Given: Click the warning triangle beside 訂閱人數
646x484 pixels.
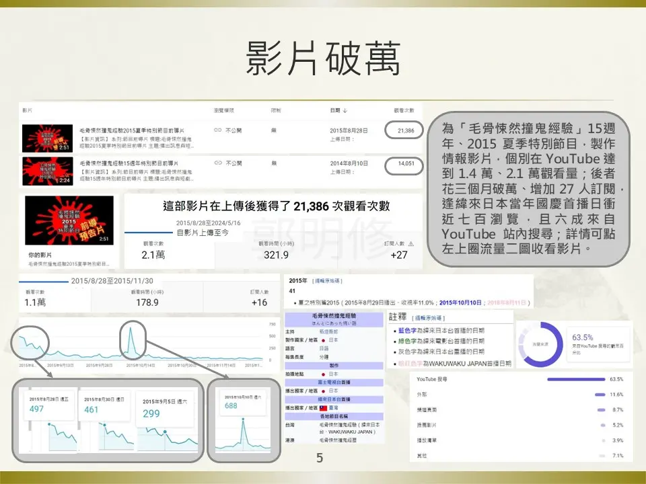Looking at the screenshot, I should coord(410,243).
